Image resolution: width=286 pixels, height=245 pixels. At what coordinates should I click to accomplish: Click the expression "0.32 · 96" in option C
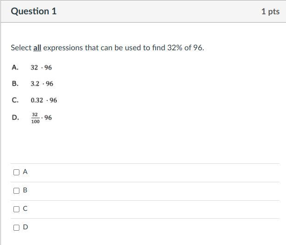pyautogui.click(x=44, y=100)
